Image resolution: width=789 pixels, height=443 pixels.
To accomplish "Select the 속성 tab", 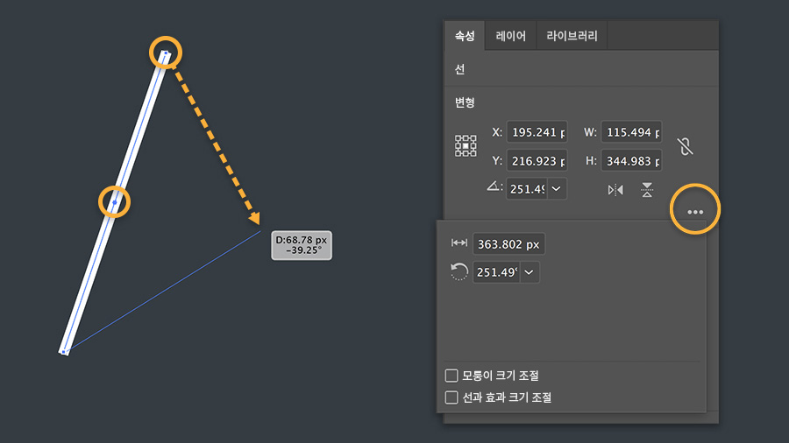I will click(465, 37).
